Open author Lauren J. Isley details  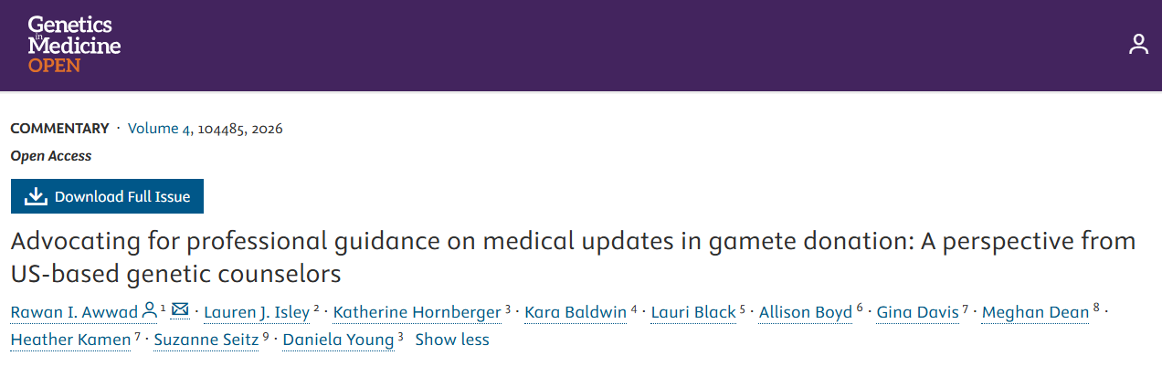point(257,312)
